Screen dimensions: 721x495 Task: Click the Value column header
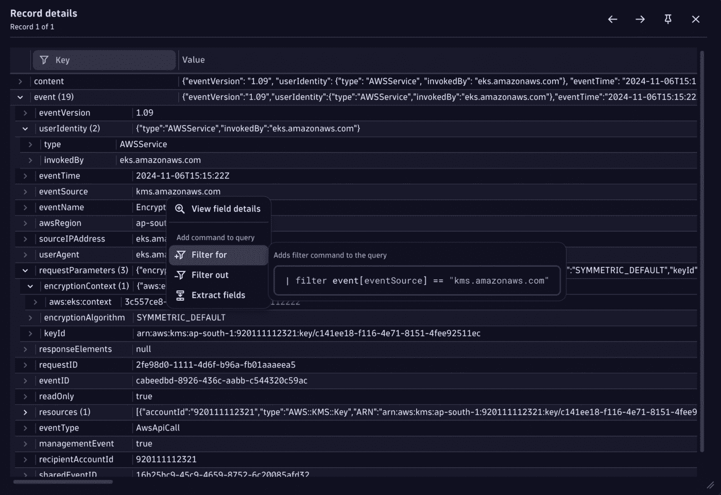click(x=194, y=60)
